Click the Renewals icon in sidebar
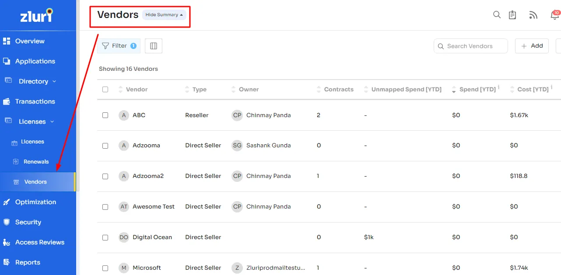 tap(16, 162)
